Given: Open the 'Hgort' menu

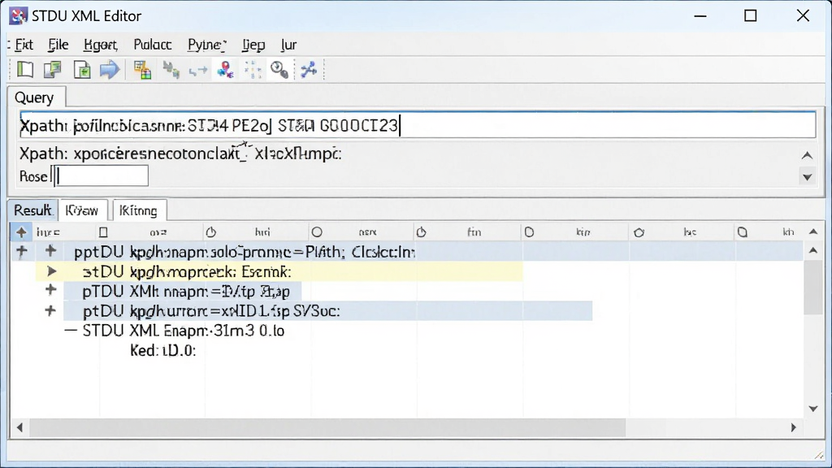Looking at the screenshot, I should coord(100,45).
